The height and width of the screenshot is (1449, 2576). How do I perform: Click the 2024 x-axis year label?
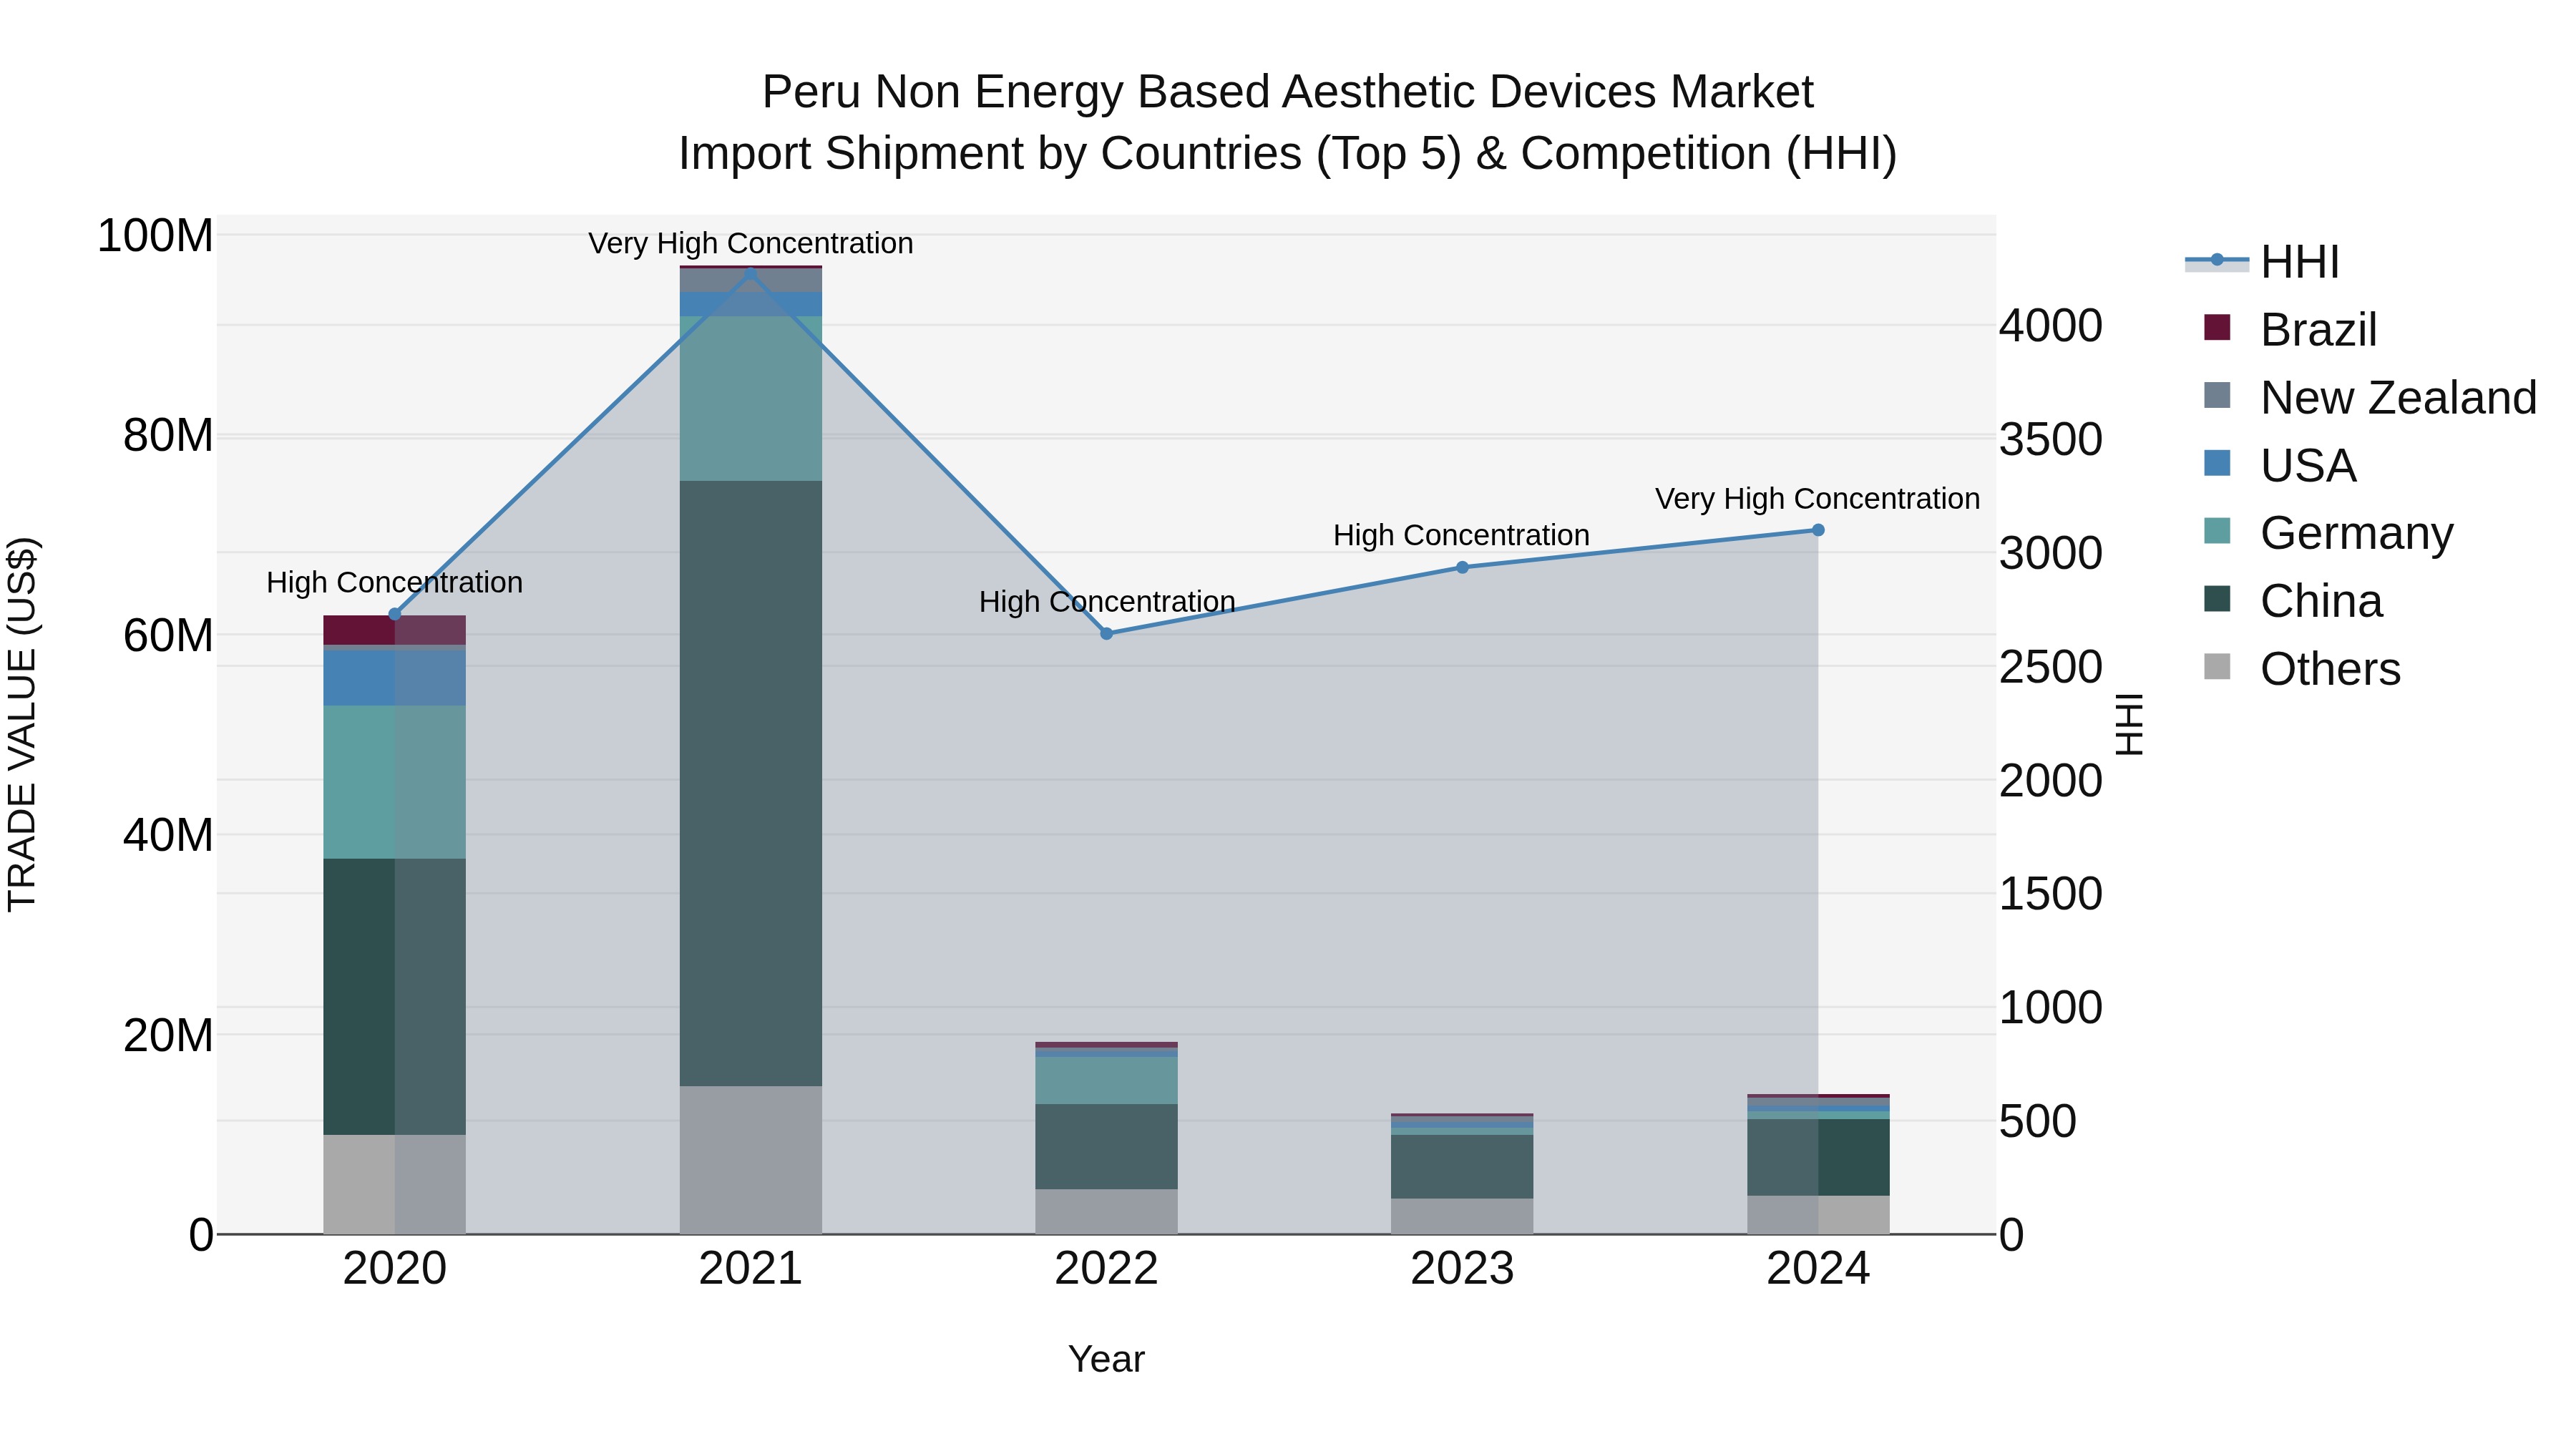tap(1818, 1269)
